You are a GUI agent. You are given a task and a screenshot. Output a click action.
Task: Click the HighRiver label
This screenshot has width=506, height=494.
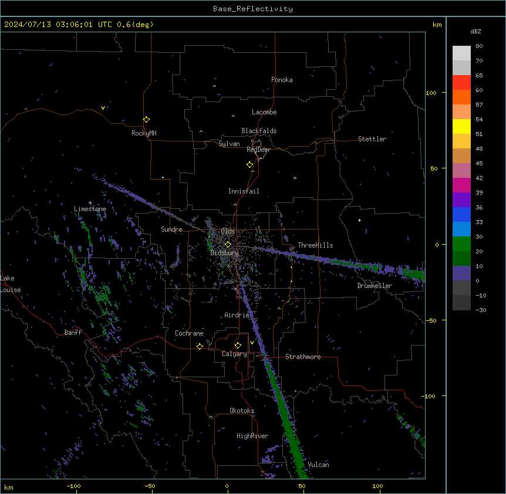pyautogui.click(x=252, y=436)
